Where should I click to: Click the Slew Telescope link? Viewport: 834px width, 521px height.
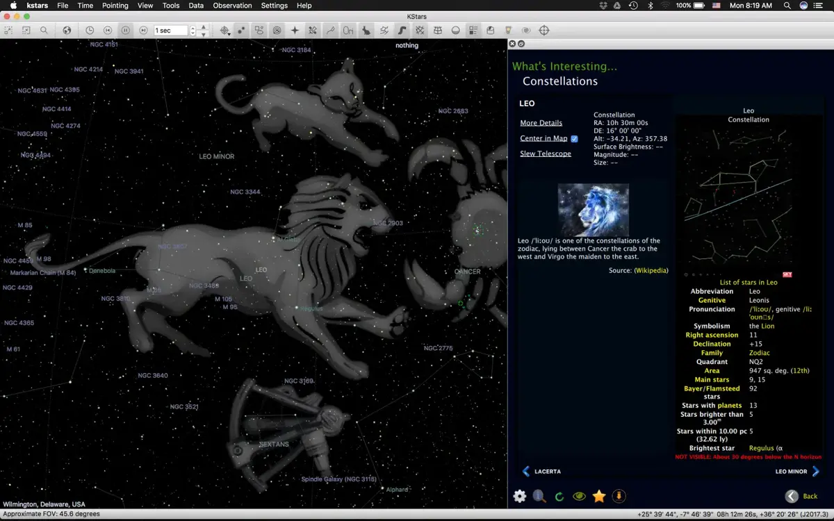point(545,154)
